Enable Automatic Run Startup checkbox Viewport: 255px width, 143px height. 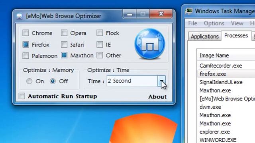pos(22,96)
